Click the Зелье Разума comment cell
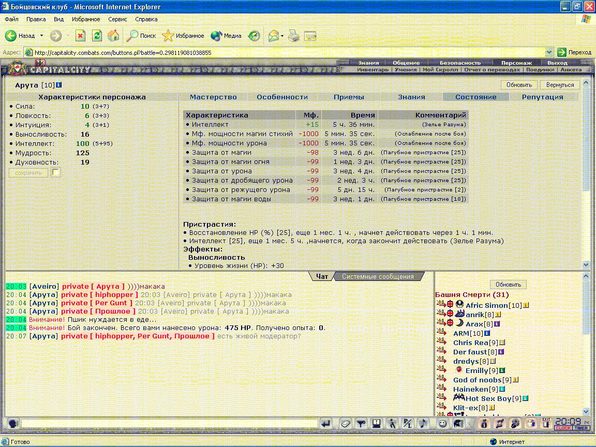The width and height of the screenshot is (596, 447). coord(444,124)
